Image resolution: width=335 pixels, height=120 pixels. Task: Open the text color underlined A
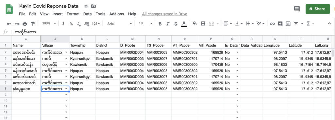(x=184, y=24)
